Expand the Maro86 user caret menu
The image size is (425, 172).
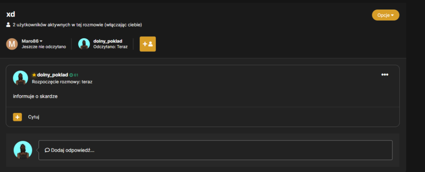41,41
